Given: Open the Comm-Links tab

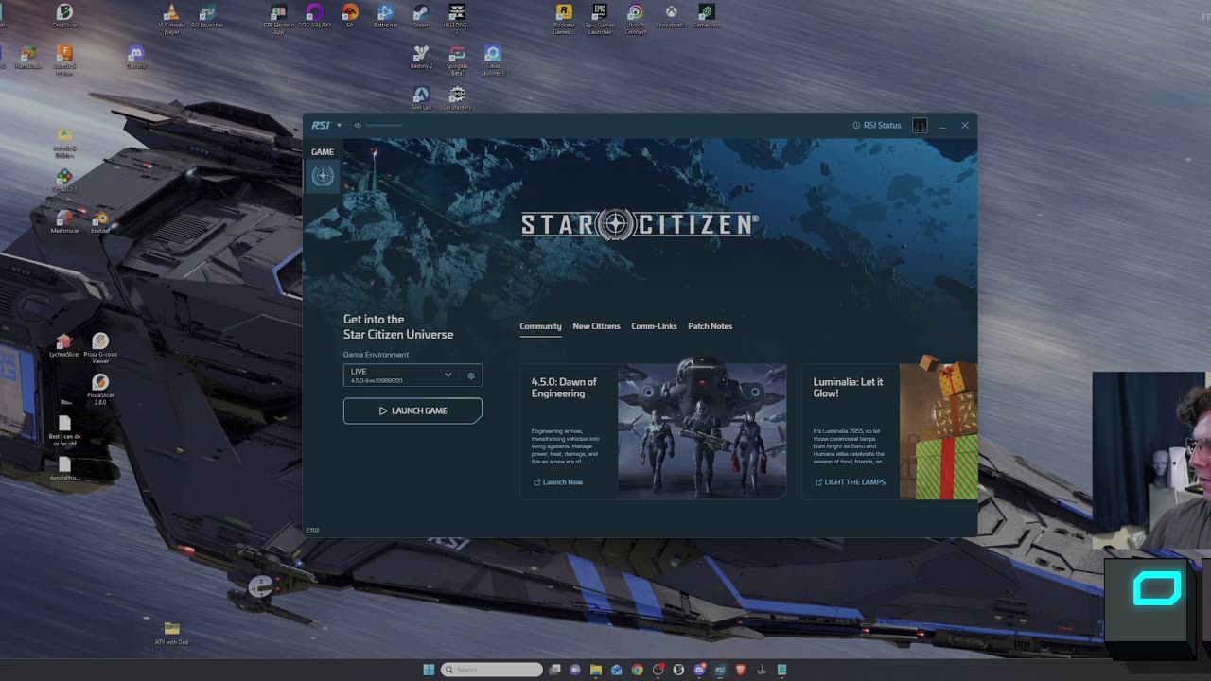Looking at the screenshot, I should click(654, 326).
